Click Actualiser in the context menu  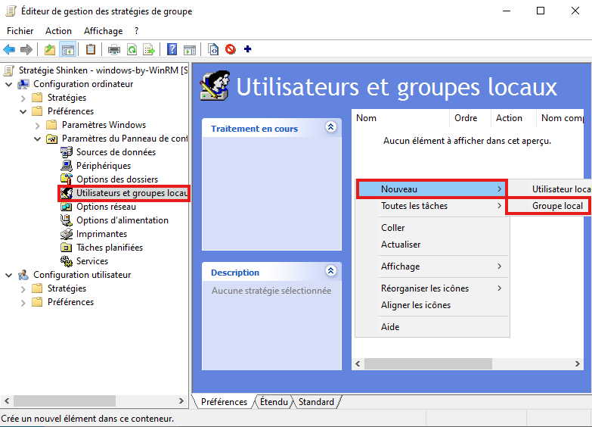(x=401, y=245)
